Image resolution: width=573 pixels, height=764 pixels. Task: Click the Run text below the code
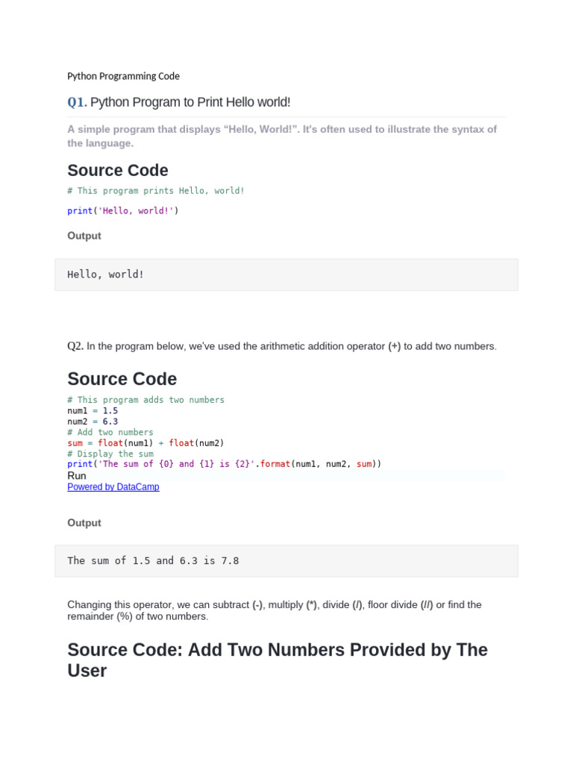point(77,476)
